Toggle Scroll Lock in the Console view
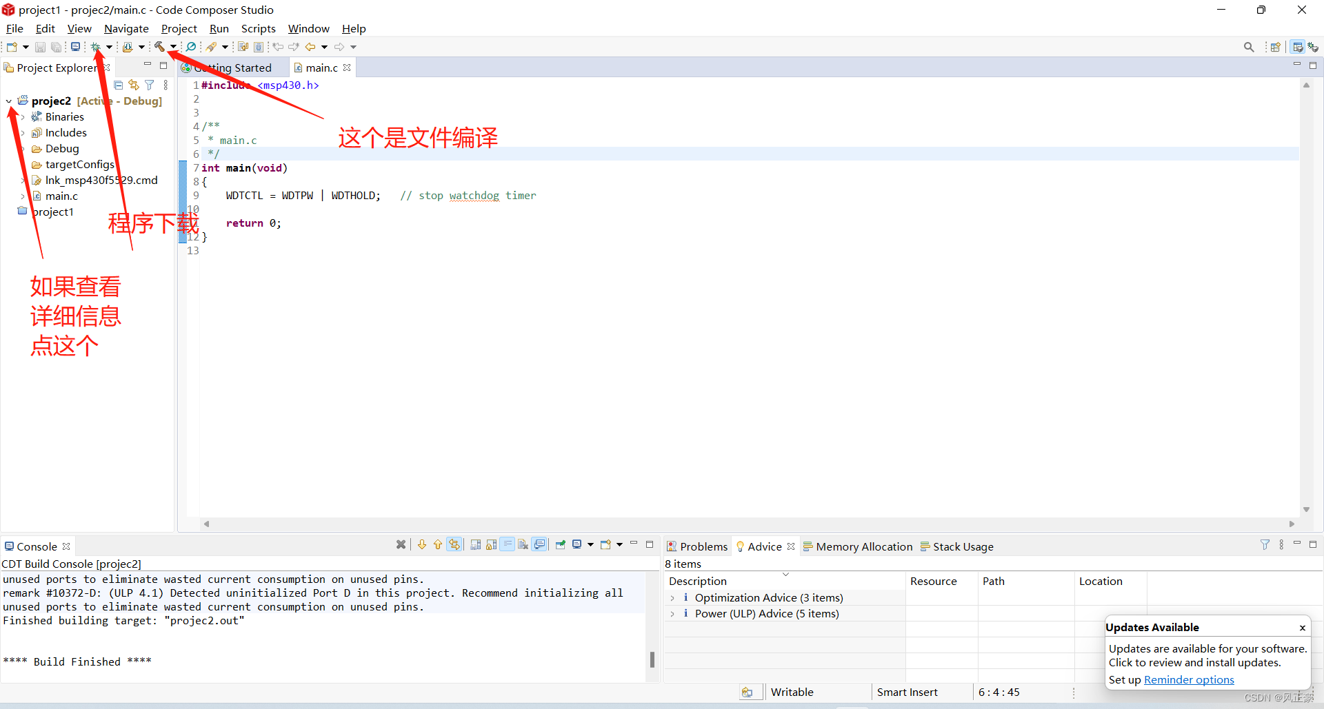 pos(491,544)
